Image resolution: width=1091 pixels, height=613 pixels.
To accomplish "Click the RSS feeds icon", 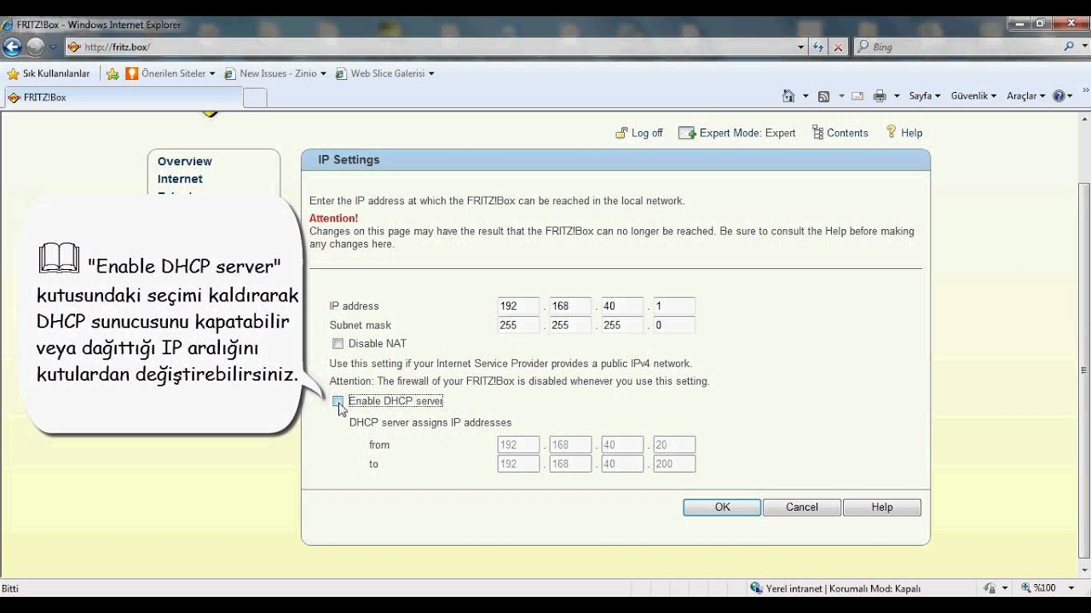I will pos(823,96).
